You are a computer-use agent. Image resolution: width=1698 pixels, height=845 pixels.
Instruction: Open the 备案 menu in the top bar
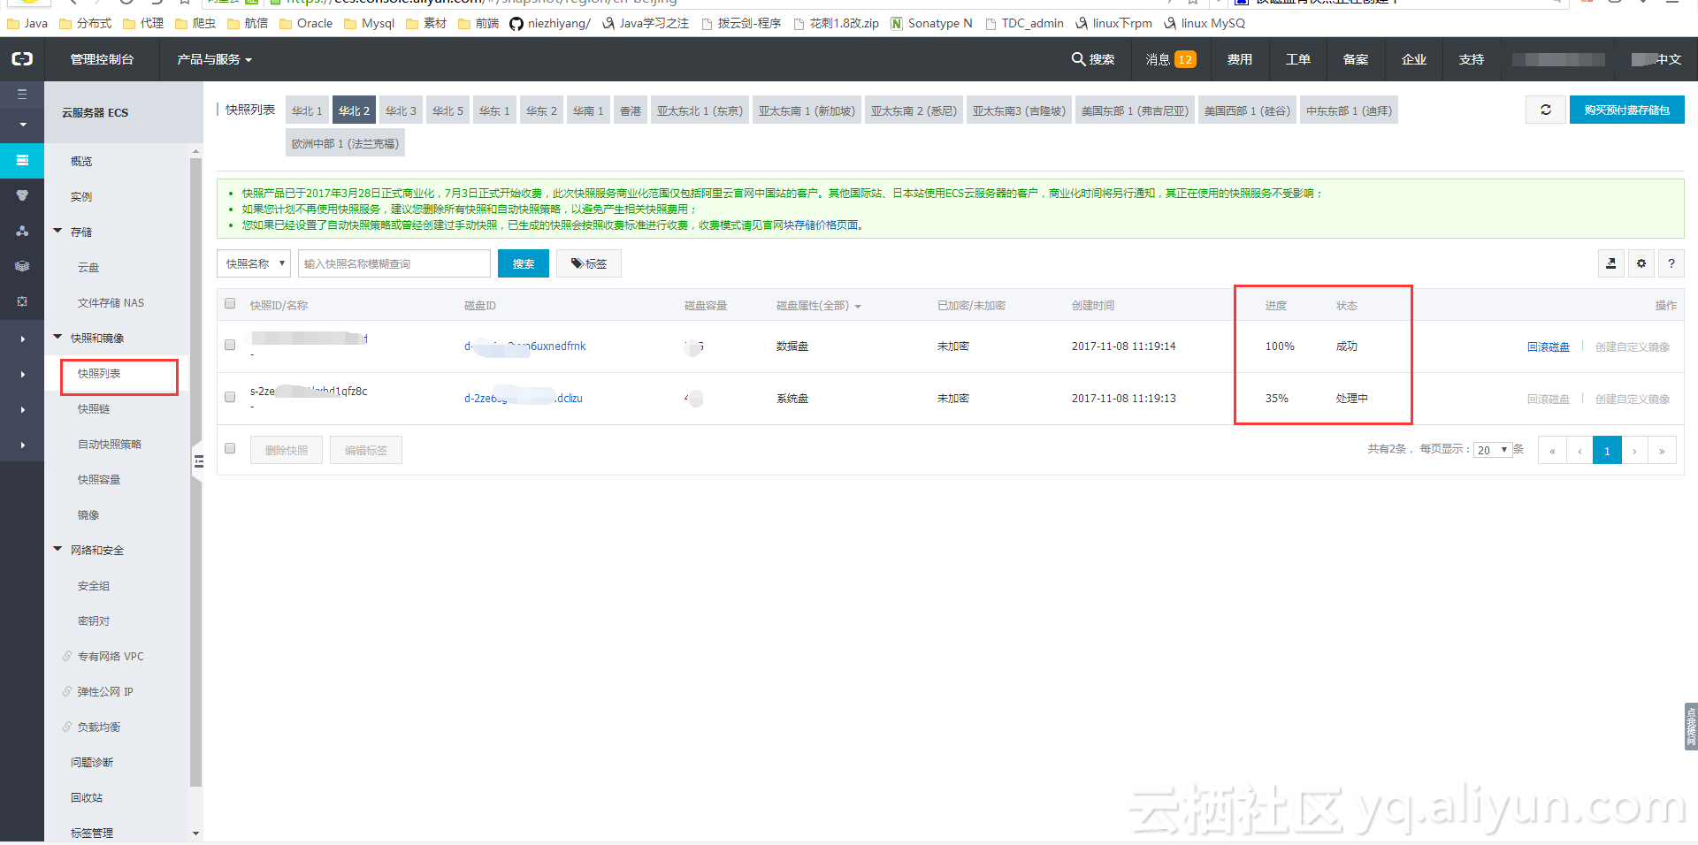1356,59
